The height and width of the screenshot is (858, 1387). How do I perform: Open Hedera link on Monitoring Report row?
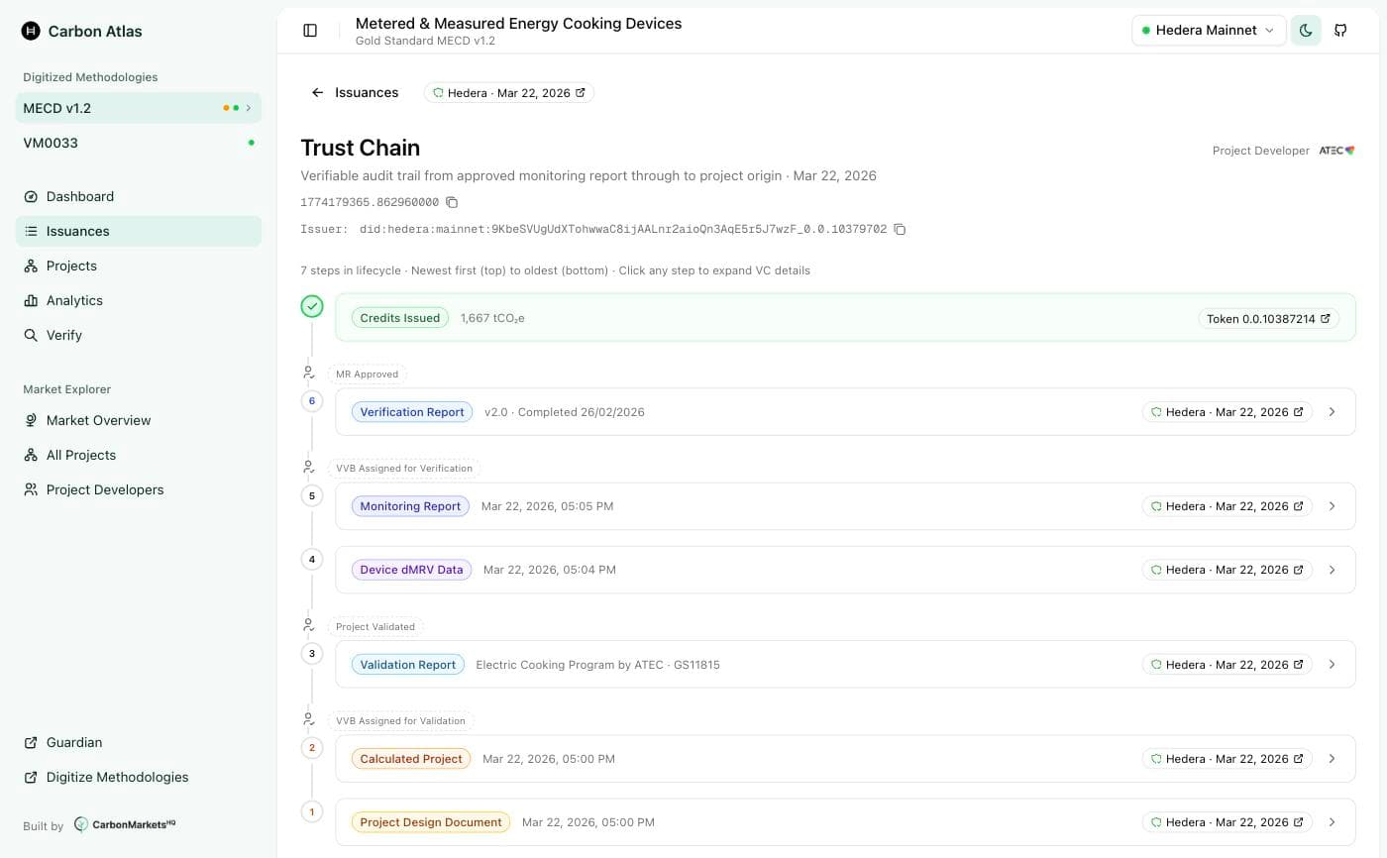pos(1227,506)
